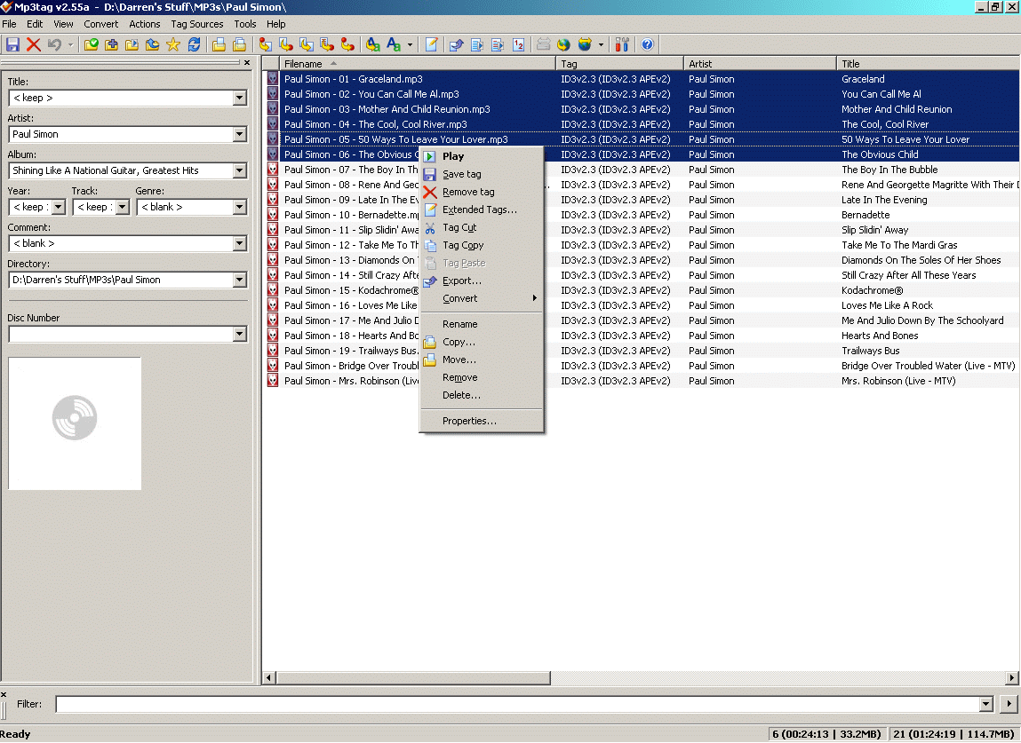Open the Filter history dropdown arrow

coord(985,704)
